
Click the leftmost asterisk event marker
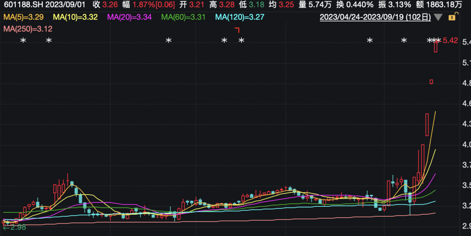point(23,40)
